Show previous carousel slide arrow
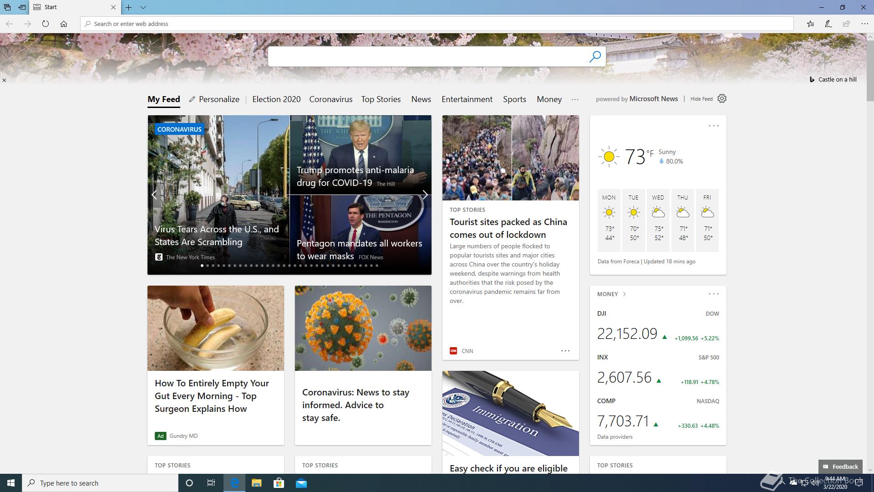This screenshot has width=874, height=492. pyautogui.click(x=154, y=195)
